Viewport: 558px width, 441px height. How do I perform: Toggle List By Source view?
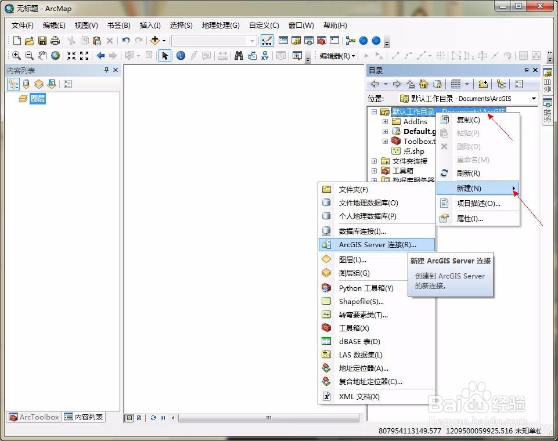pos(26,84)
